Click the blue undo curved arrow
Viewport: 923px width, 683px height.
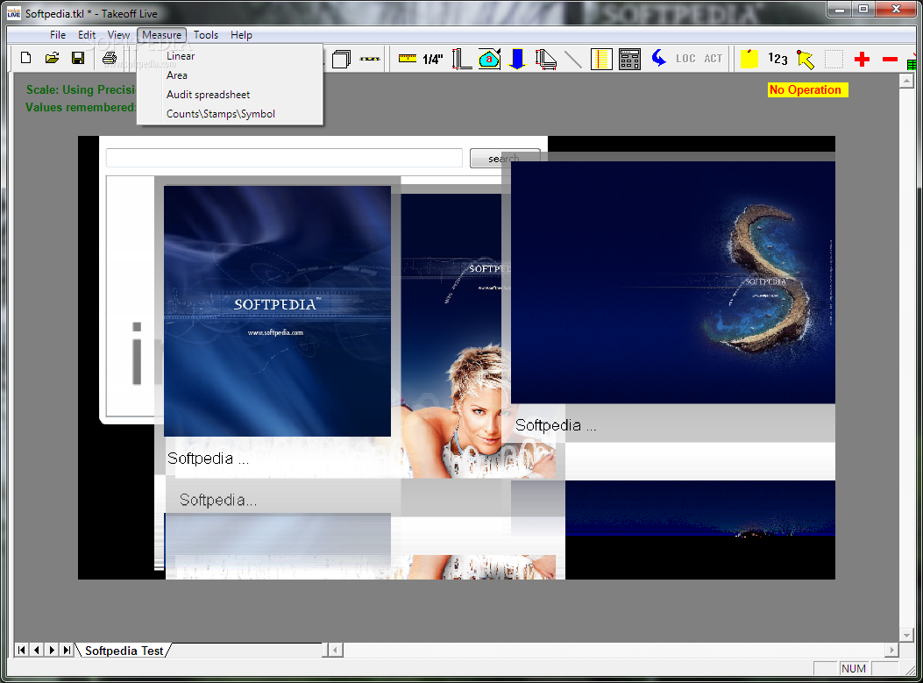pos(658,58)
